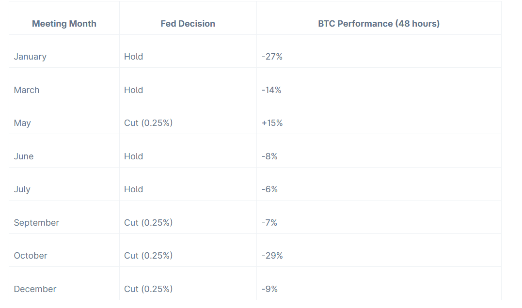522x308 pixels.
Task: Click the Cut (0.25%) cell in May row
Action: tap(148, 123)
